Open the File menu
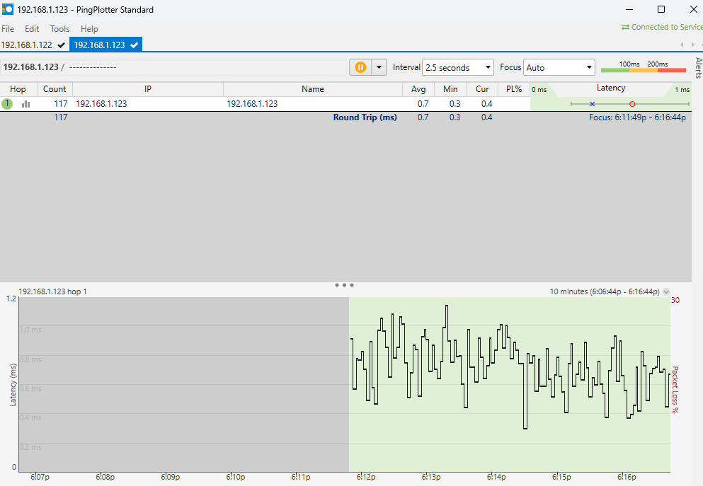This screenshot has height=486, width=703. coord(8,29)
